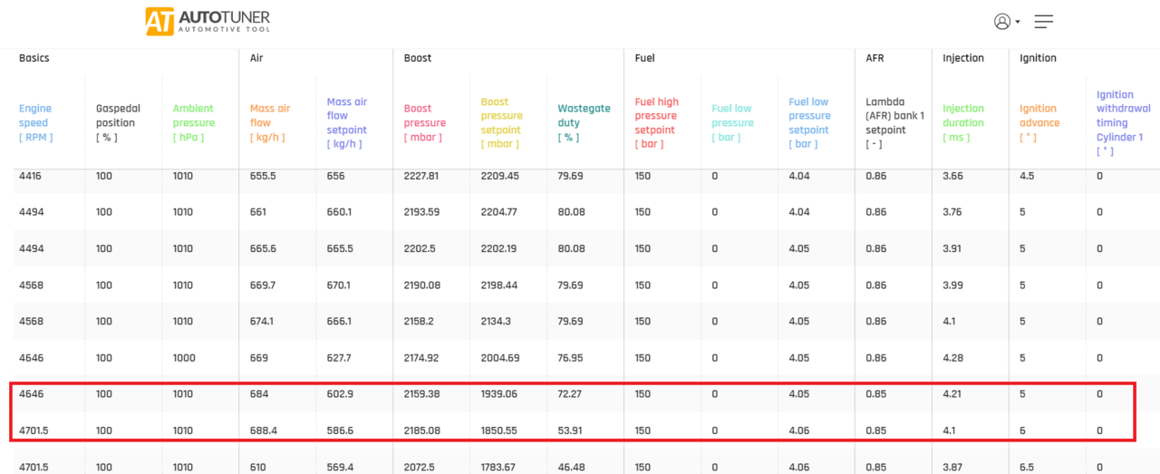The width and height of the screenshot is (1160, 474).
Task: Select the Gaspedal position column header
Action: point(118,122)
